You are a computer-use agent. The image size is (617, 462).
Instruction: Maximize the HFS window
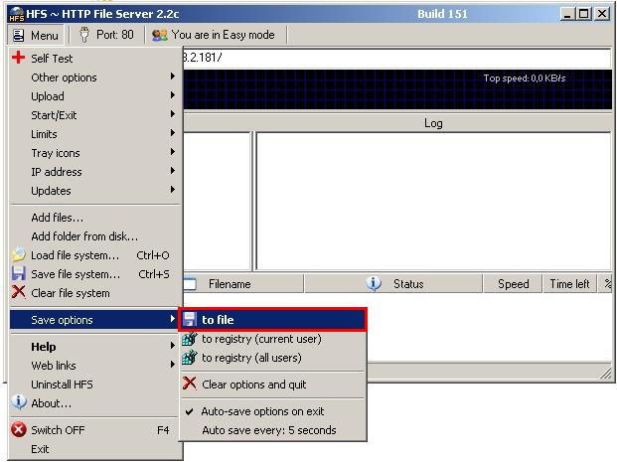click(x=584, y=14)
